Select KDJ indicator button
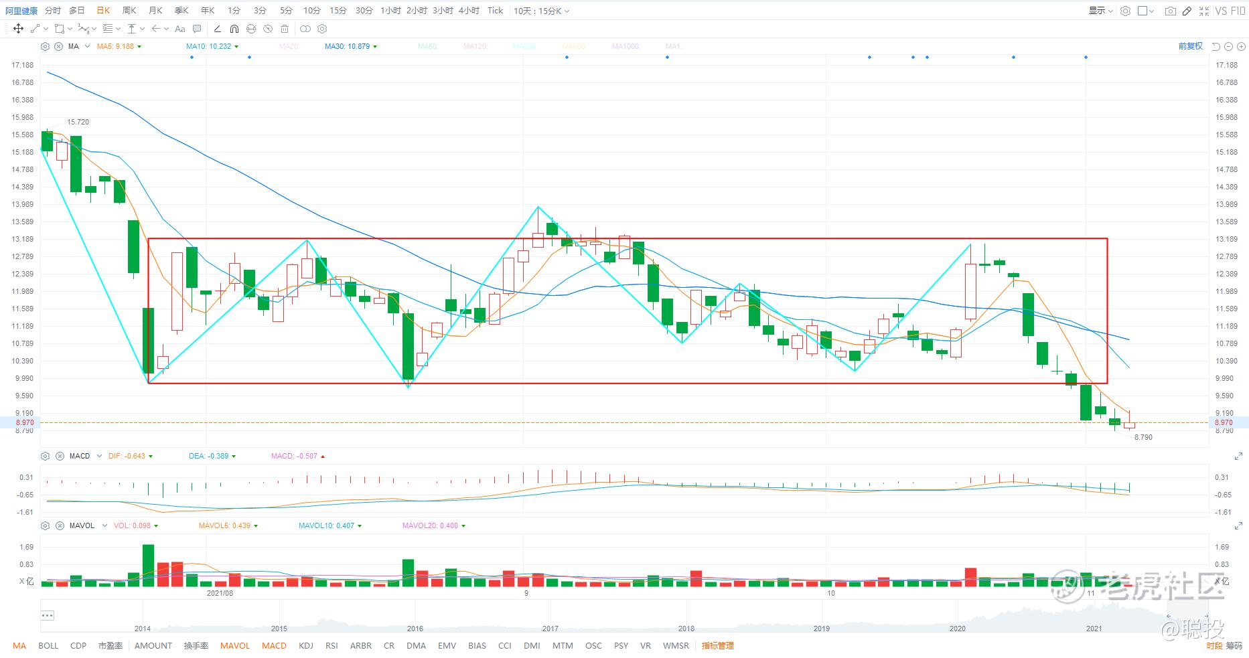Screen dimensions: 1249x658 pos(306,646)
